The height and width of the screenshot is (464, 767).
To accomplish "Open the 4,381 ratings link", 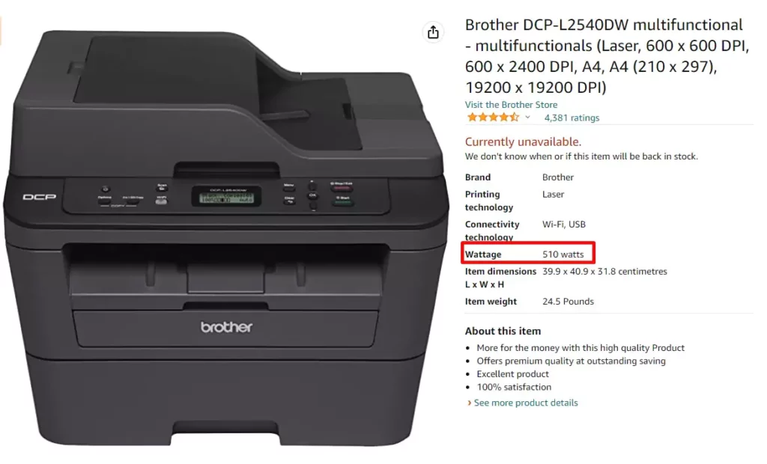I will [572, 117].
